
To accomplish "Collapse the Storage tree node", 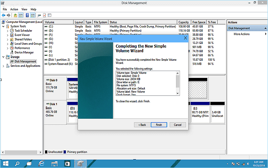I will (3, 57).
